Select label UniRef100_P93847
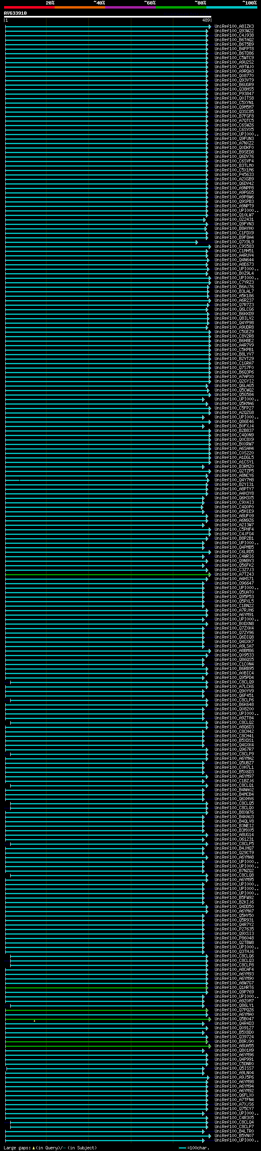The width and height of the screenshot is (261, 1151). coord(234,94)
